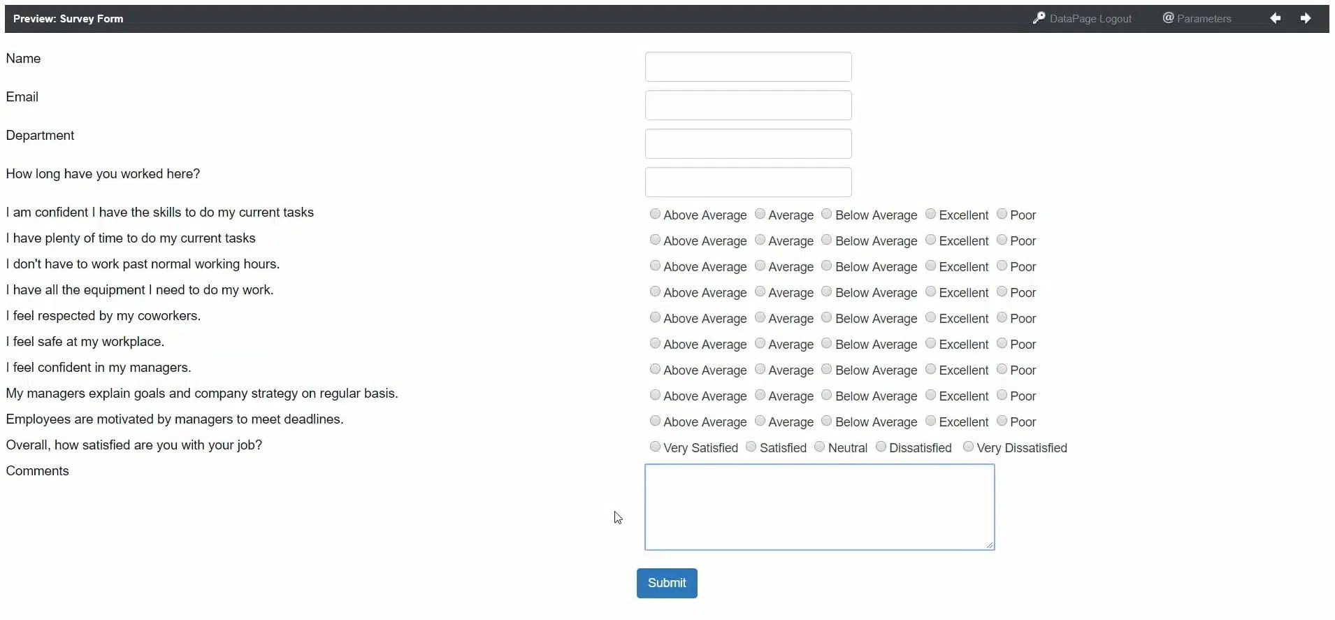Click the right arrow navigation icon
Screen dimensions: 1335x620
point(1305,18)
